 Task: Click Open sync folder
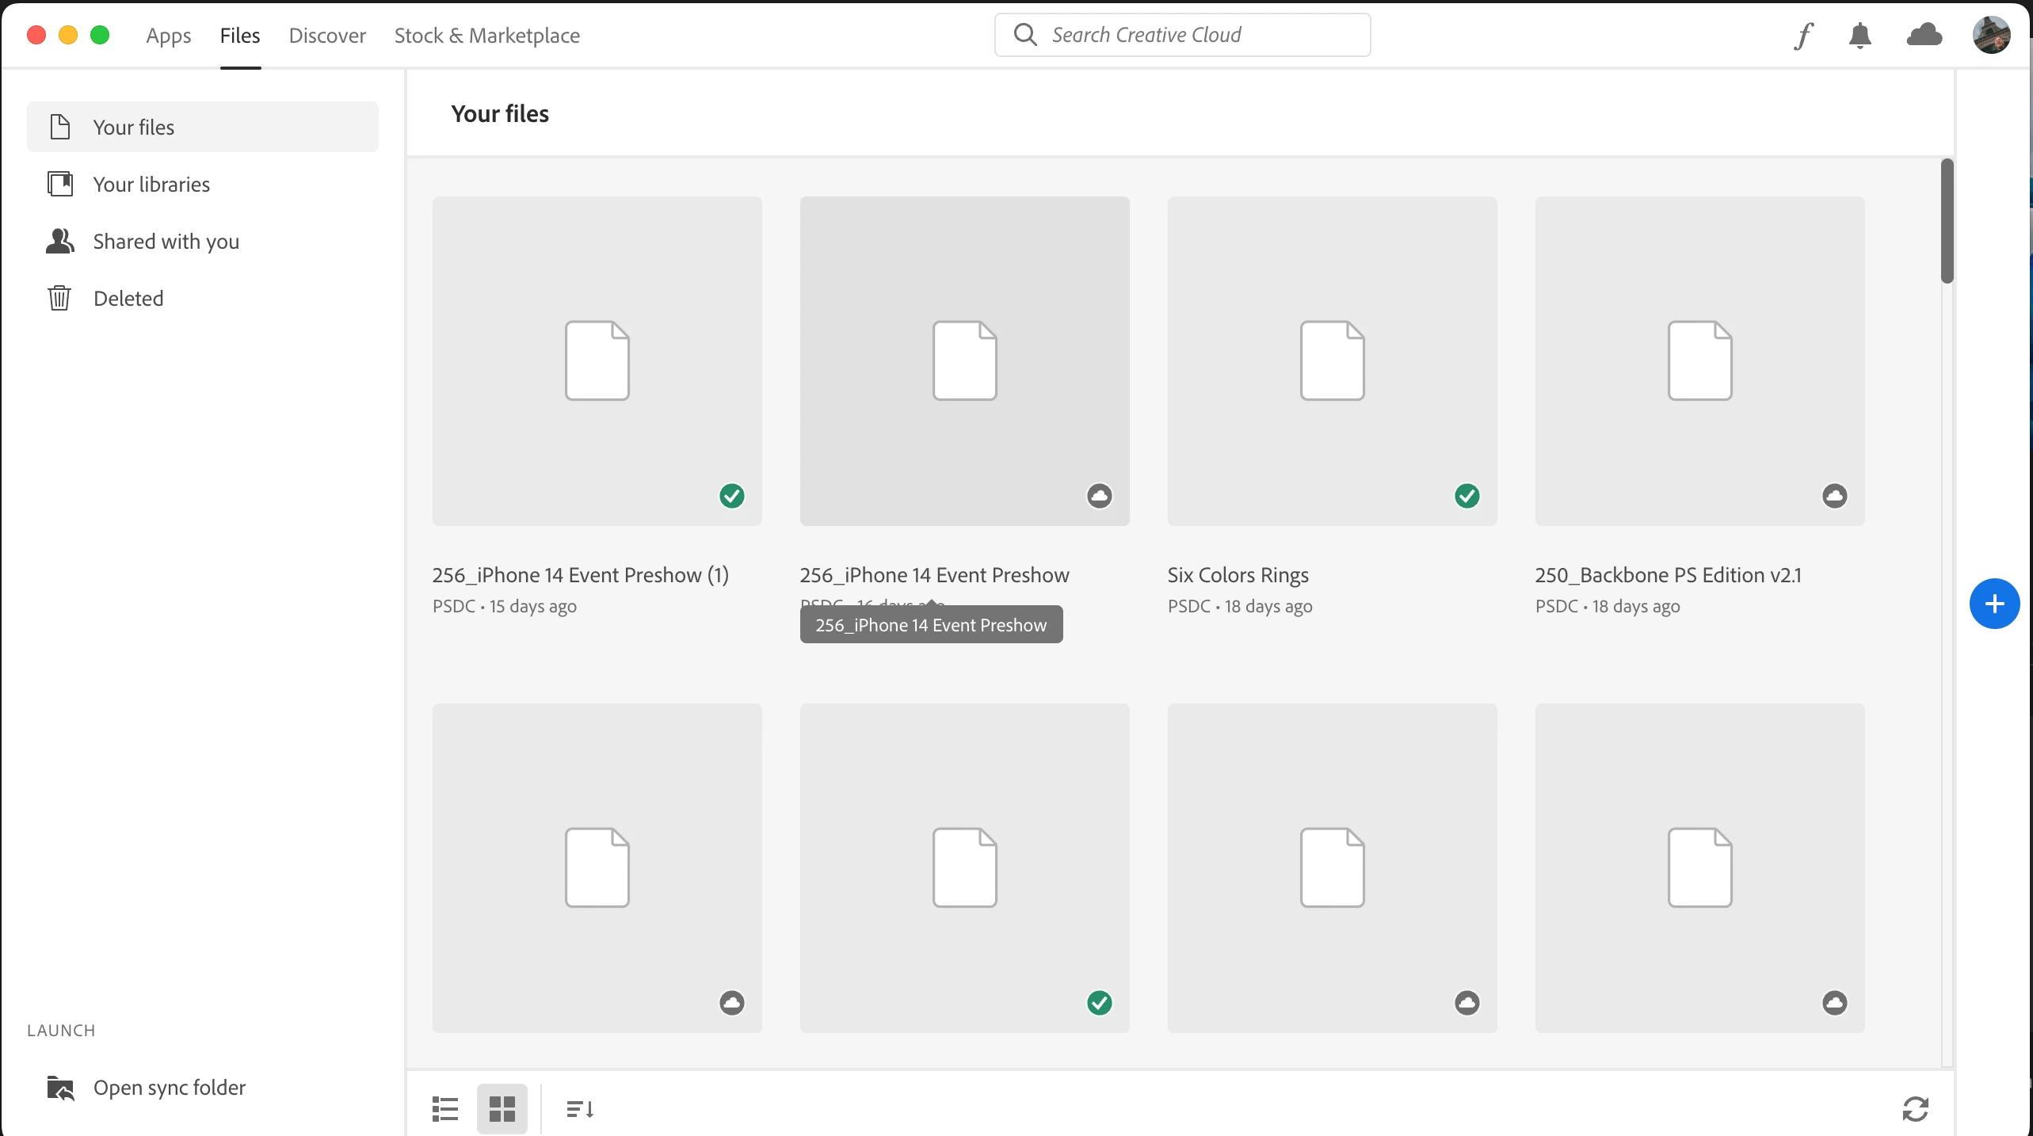point(169,1088)
